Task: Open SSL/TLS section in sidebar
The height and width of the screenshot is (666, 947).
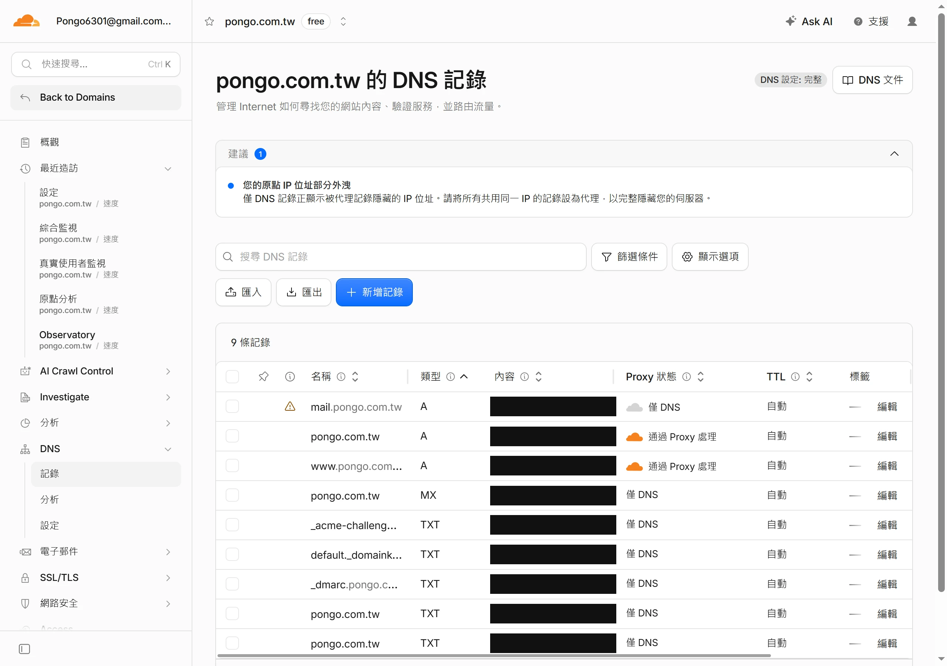Action: coord(96,578)
